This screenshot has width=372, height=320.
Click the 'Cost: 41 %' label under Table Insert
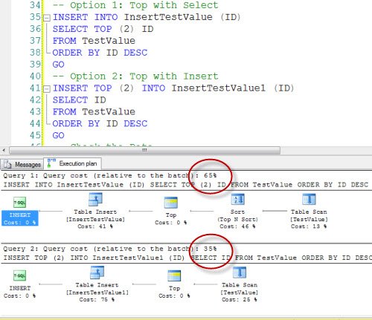[95, 226]
